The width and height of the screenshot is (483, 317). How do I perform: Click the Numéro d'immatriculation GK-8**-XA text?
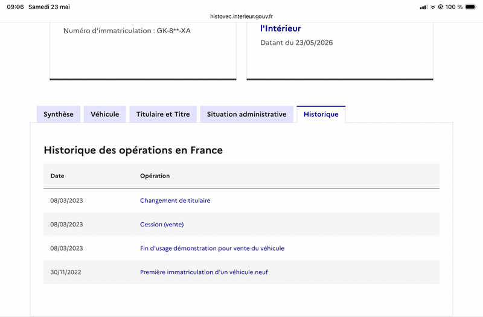click(127, 31)
